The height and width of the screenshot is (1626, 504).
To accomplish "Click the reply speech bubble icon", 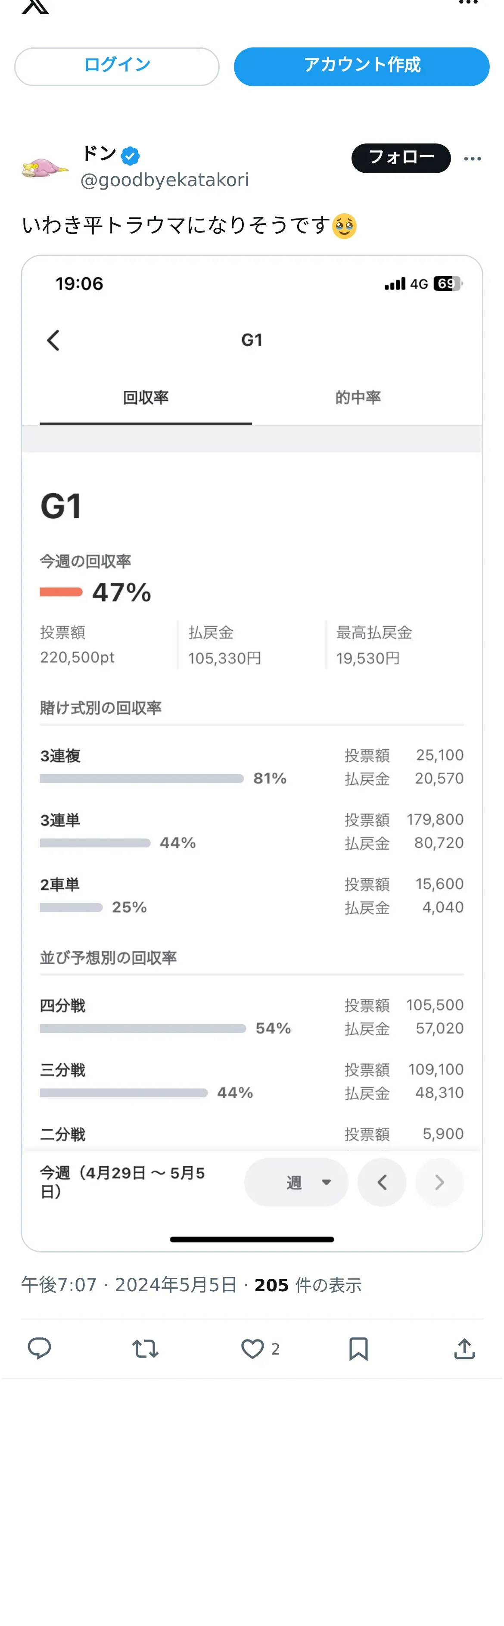I will (39, 1348).
